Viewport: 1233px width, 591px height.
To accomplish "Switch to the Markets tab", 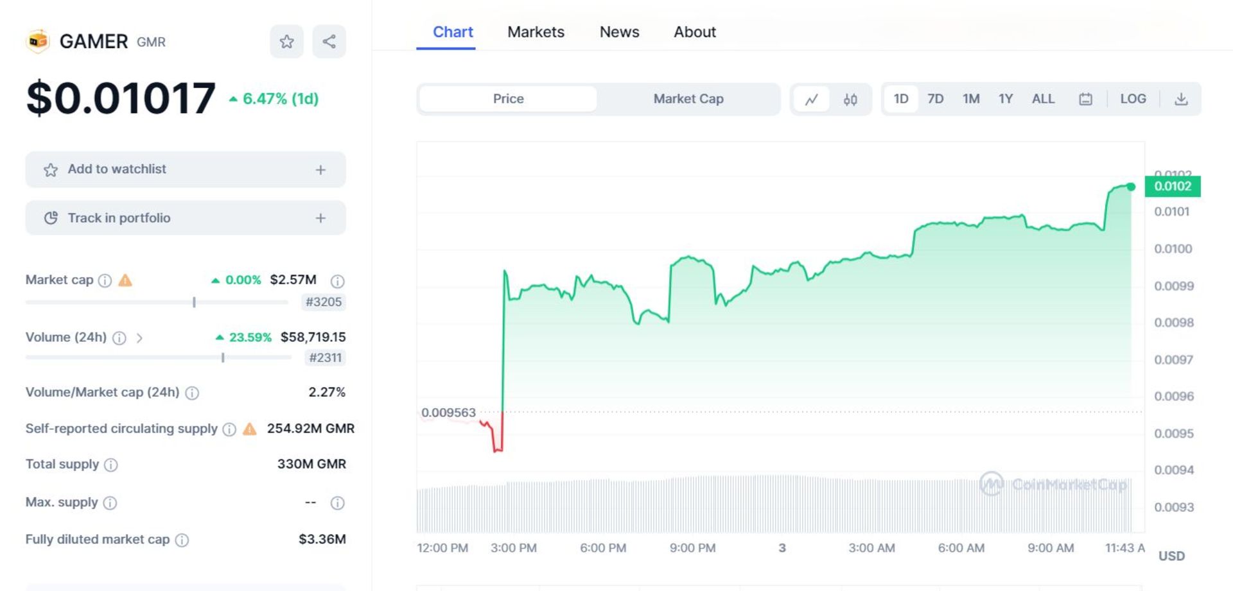I will (536, 31).
